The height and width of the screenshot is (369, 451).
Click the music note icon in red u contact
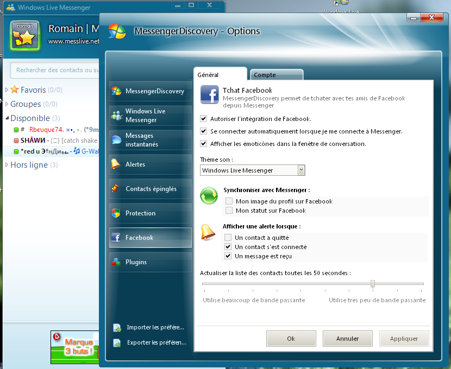(77, 151)
